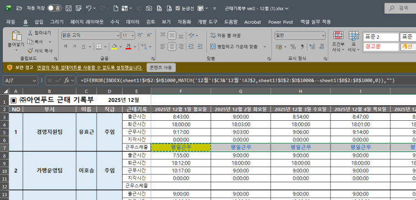
Task: Open the font size dropdown showing 11
Action: click(x=133, y=35)
